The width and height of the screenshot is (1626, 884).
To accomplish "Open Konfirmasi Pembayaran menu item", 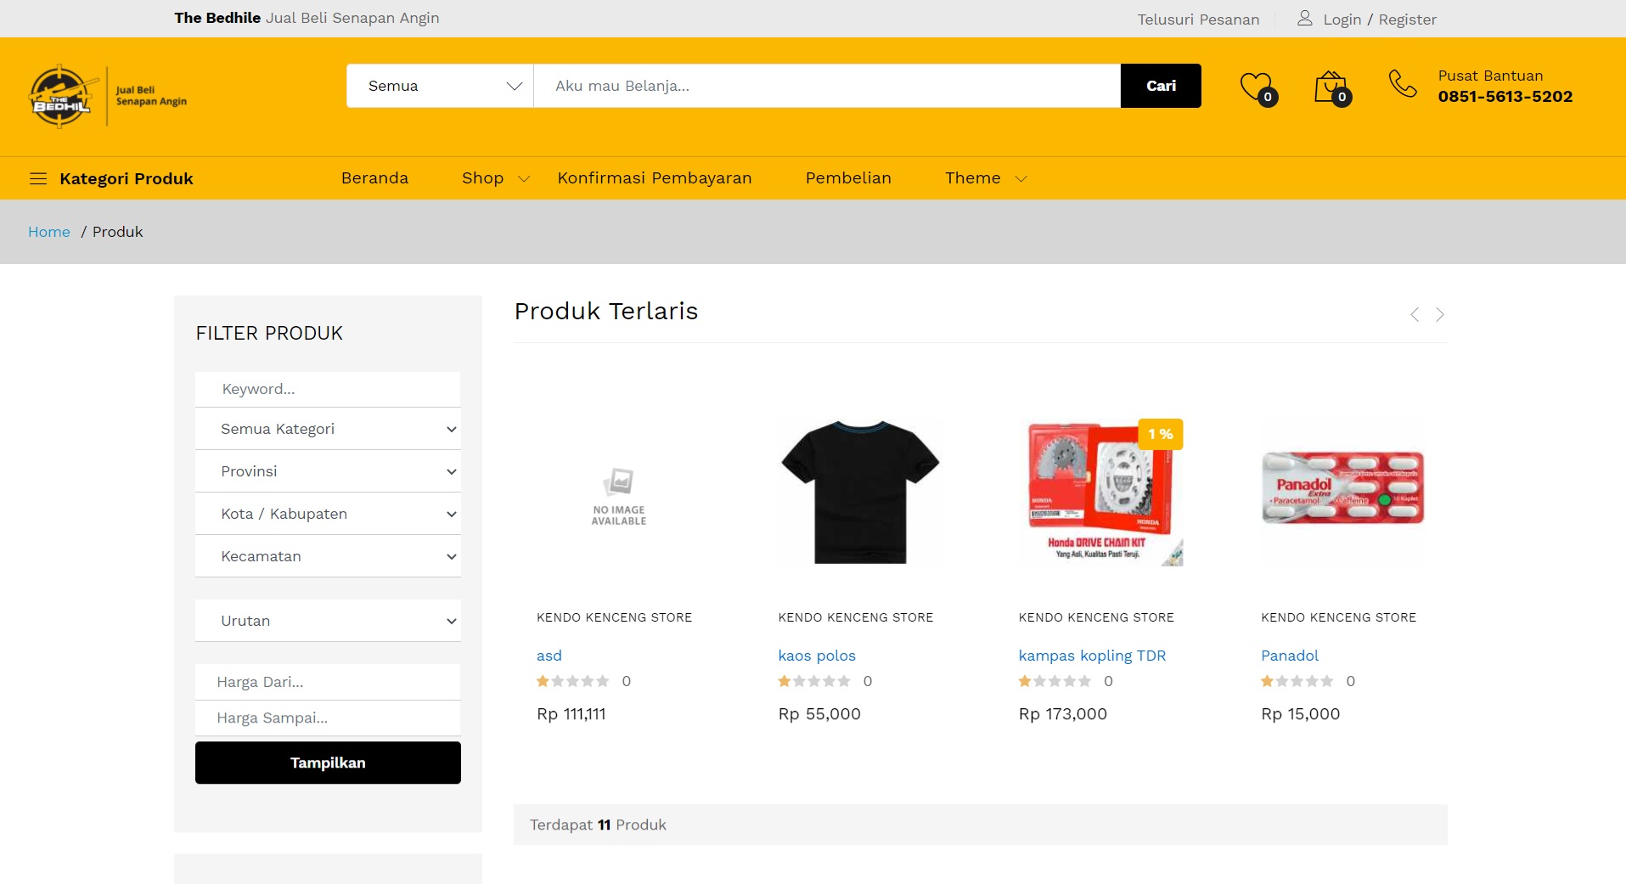I will coord(654,178).
